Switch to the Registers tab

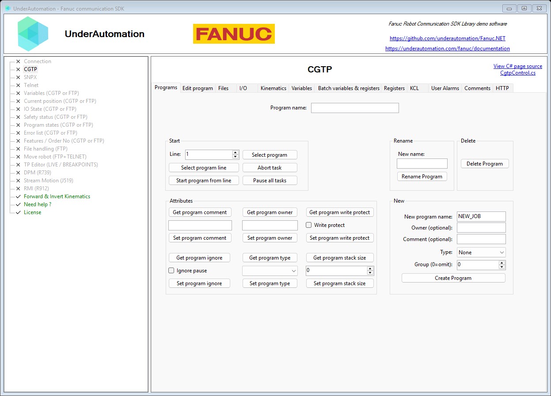394,88
